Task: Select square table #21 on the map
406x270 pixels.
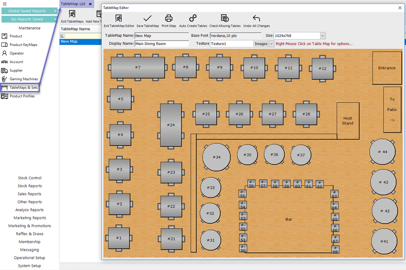Action: (x=171, y=239)
